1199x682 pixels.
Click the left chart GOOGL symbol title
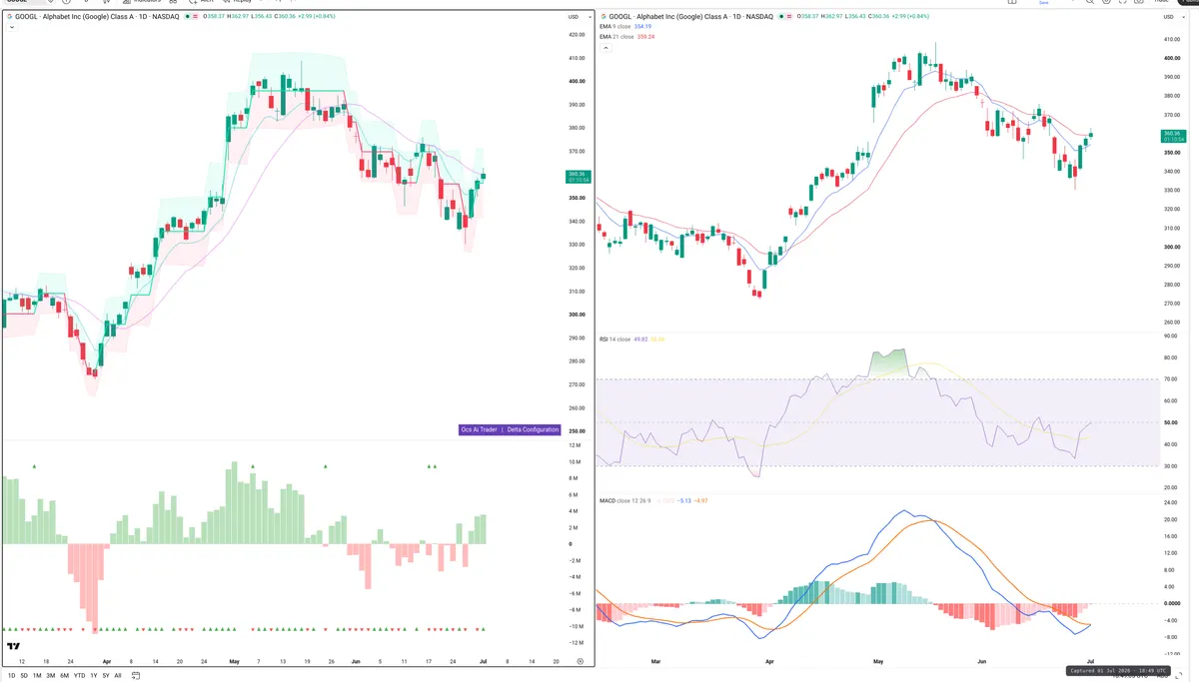pos(97,17)
